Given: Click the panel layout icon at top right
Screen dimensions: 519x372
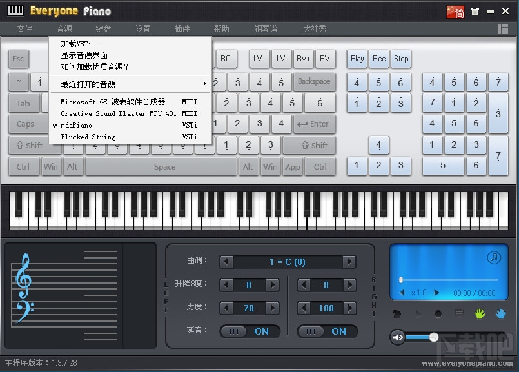Looking at the screenshot, I should coord(502,29).
